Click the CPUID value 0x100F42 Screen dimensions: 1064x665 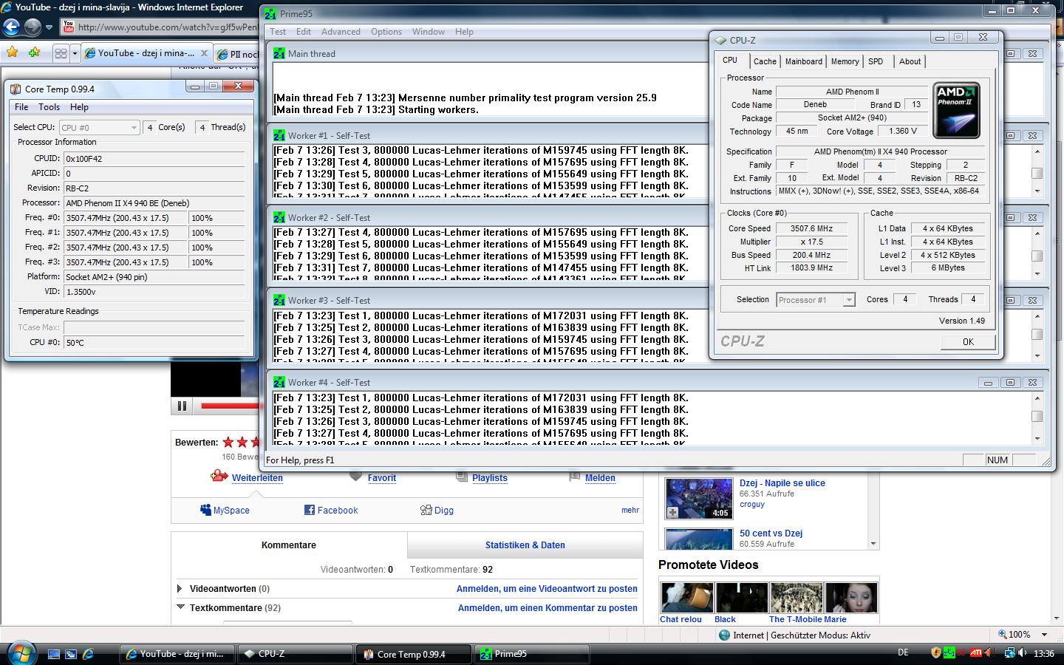click(154, 159)
